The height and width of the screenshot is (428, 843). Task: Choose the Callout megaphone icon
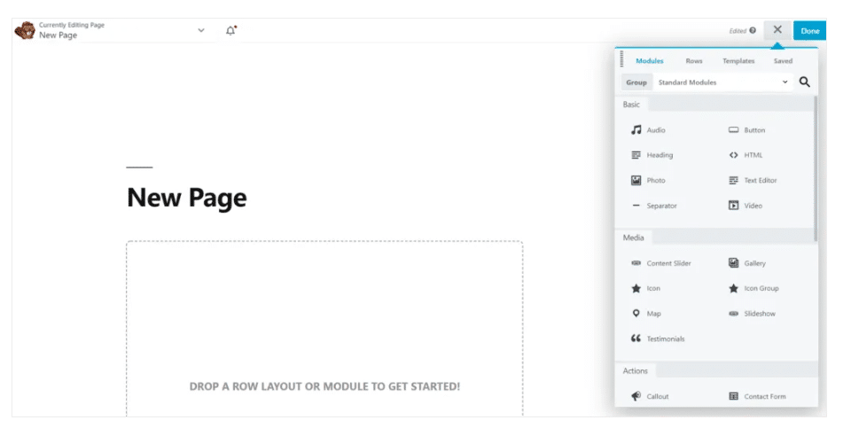[x=636, y=396]
